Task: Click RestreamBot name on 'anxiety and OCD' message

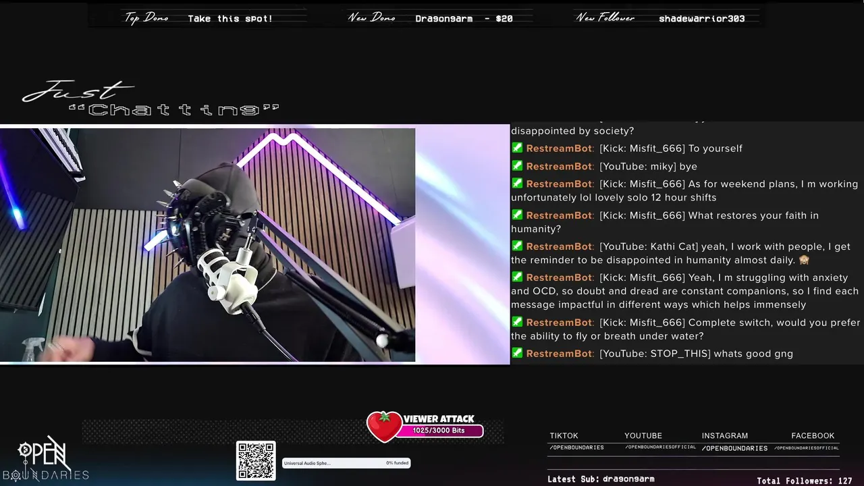Action: [x=560, y=277]
